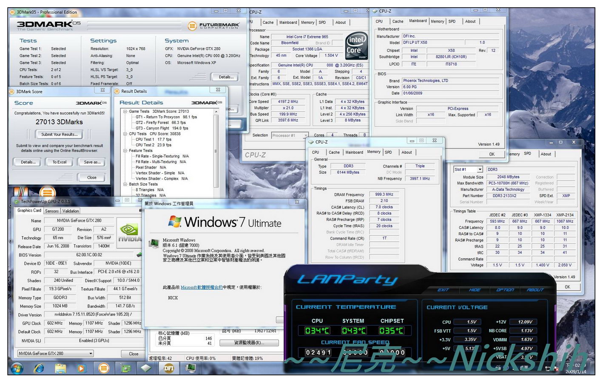Collapse the Feature Tests tree node
Screen dimensions: 603x383
[x=125, y=151]
